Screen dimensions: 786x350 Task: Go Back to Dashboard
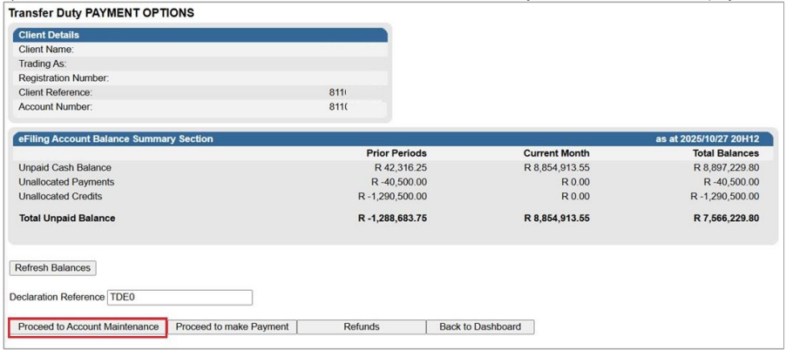[479, 326]
